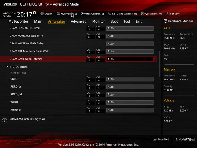Image resolution: width=197 pixels, height=148 pixels.
Task: Click the settings list vertical scrollbar
Action: [159, 64]
